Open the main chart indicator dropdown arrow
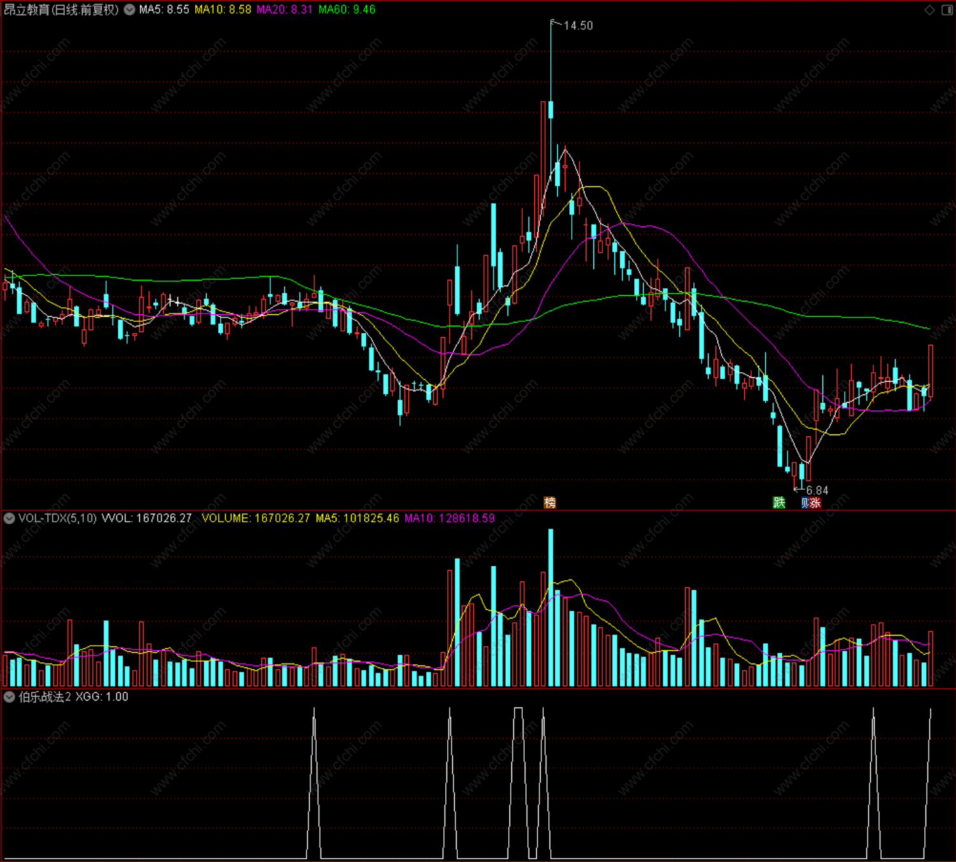 click(x=130, y=10)
